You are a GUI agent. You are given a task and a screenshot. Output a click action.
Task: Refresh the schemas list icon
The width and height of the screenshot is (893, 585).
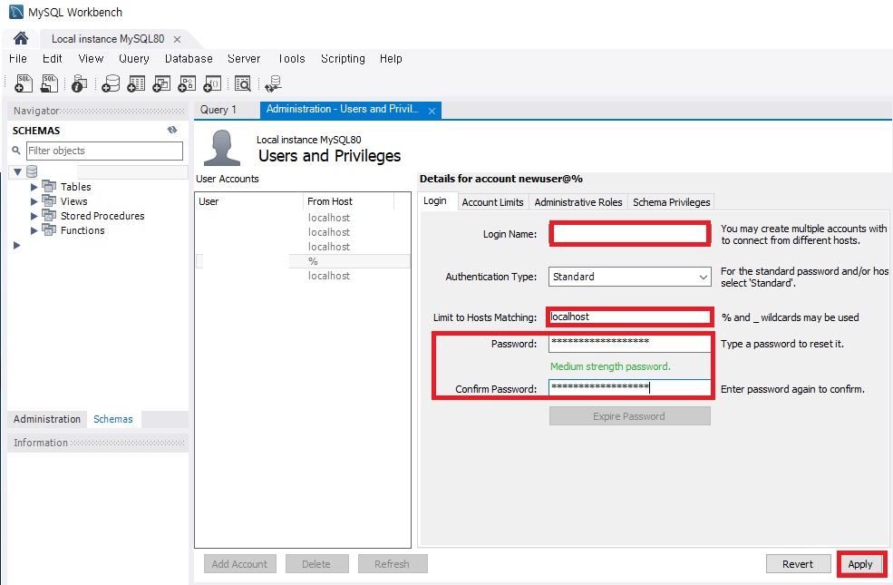click(x=172, y=130)
